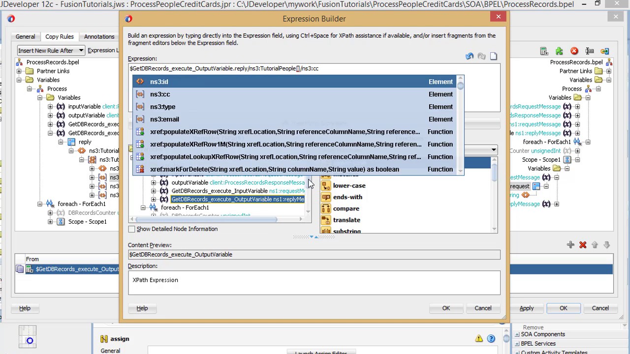Open the Insert New Rule After dropdown
Screen dimensions: 630x354
tap(81, 50)
